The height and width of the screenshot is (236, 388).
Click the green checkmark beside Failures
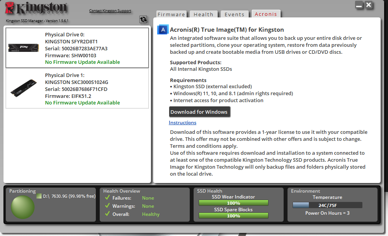tap(107, 197)
